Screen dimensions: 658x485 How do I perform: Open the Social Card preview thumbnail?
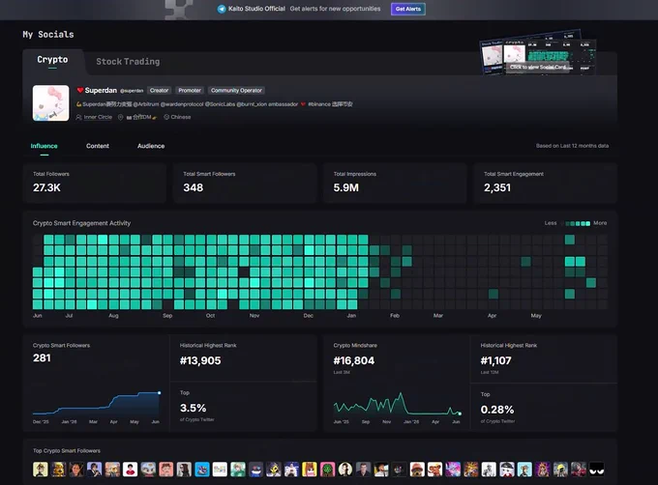tap(538, 53)
